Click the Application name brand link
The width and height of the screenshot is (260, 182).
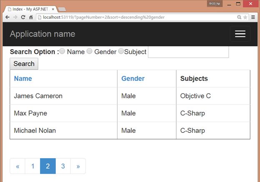point(42,34)
